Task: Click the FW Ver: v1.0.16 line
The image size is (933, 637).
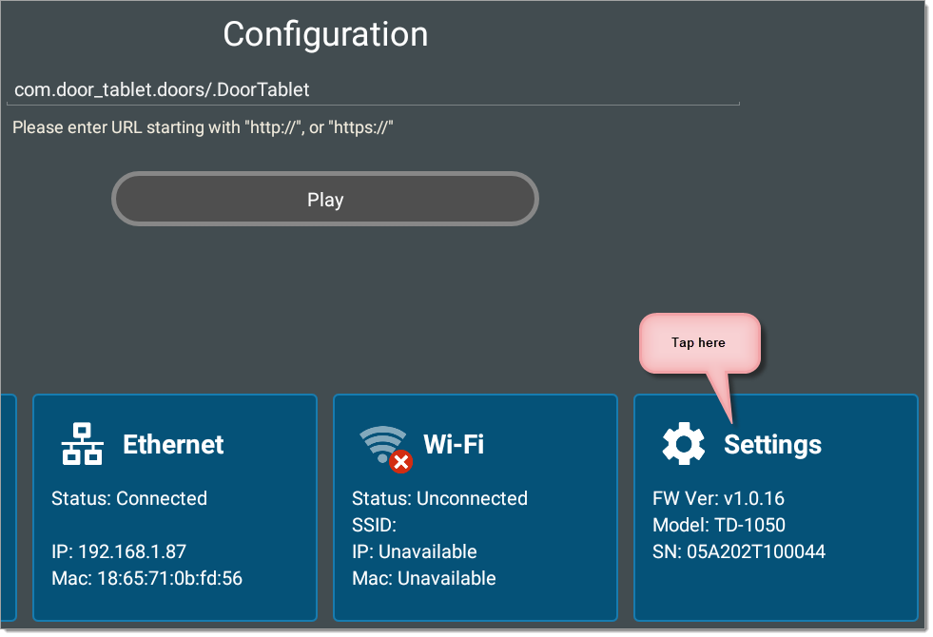Action: (718, 498)
